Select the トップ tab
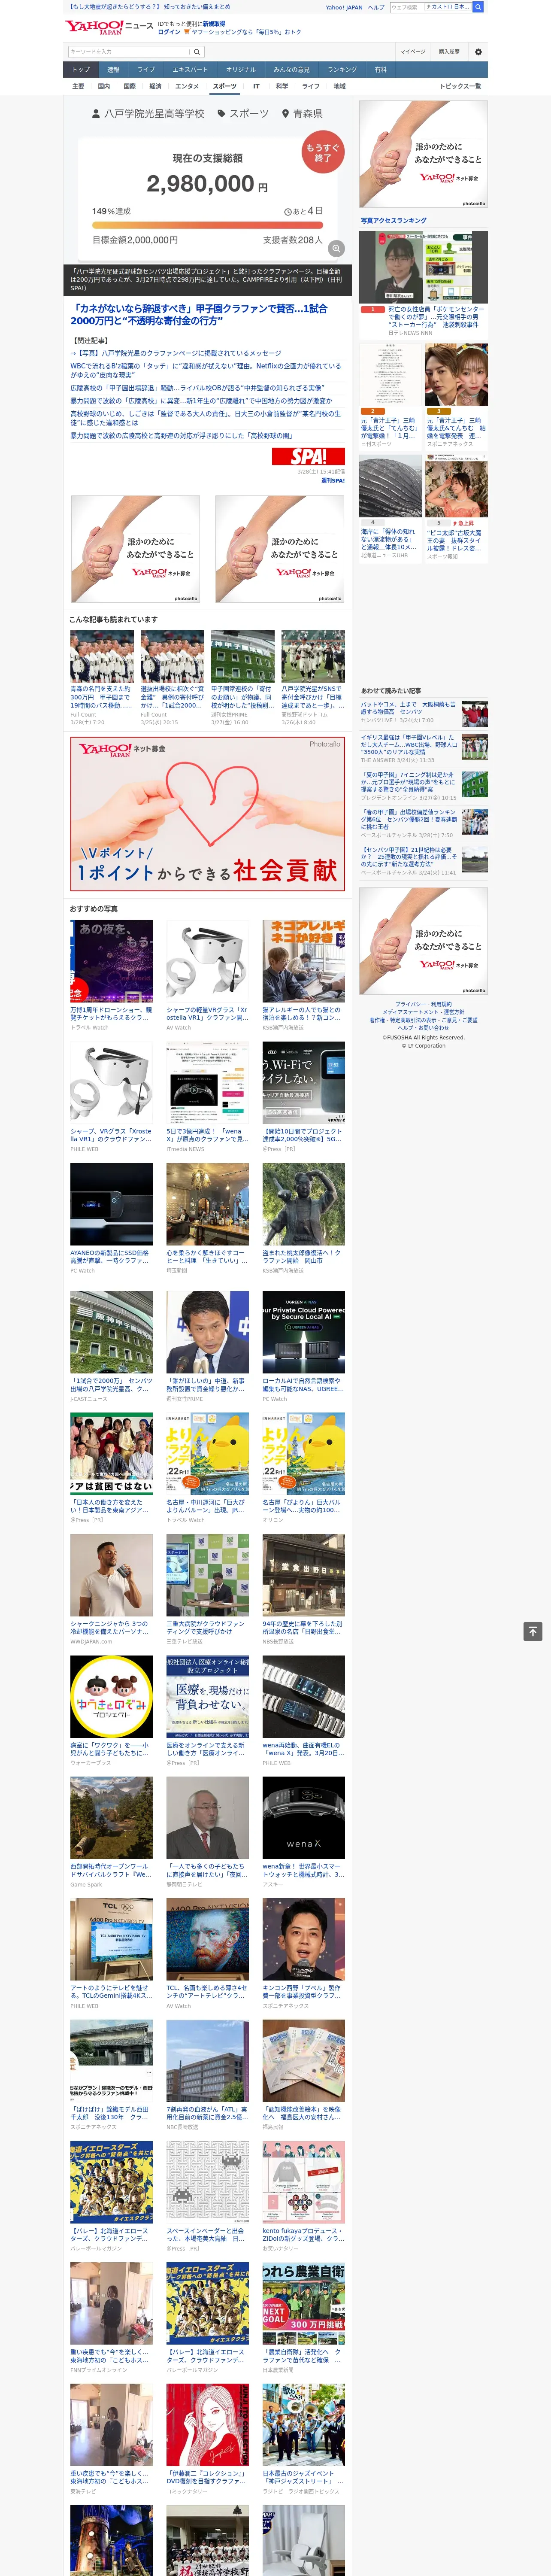Screen dimensions: 551x2576 point(81,70)
